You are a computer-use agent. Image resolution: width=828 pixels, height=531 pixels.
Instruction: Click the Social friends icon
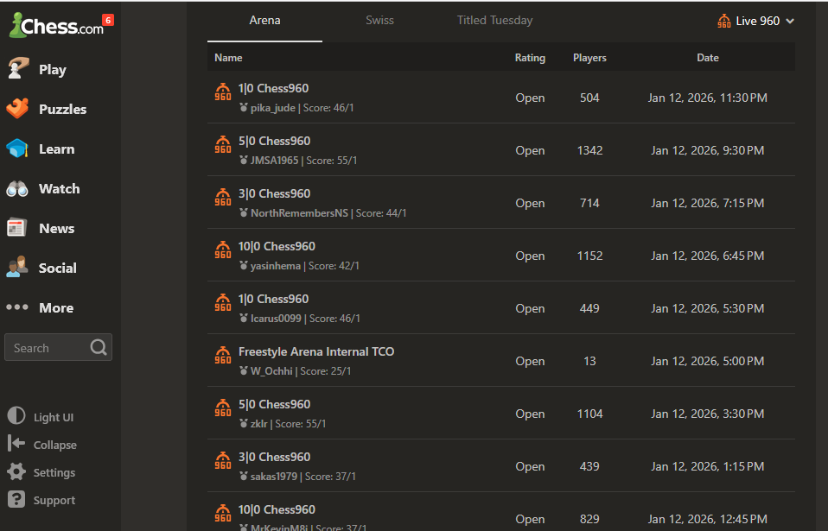[x=17, y=268]
